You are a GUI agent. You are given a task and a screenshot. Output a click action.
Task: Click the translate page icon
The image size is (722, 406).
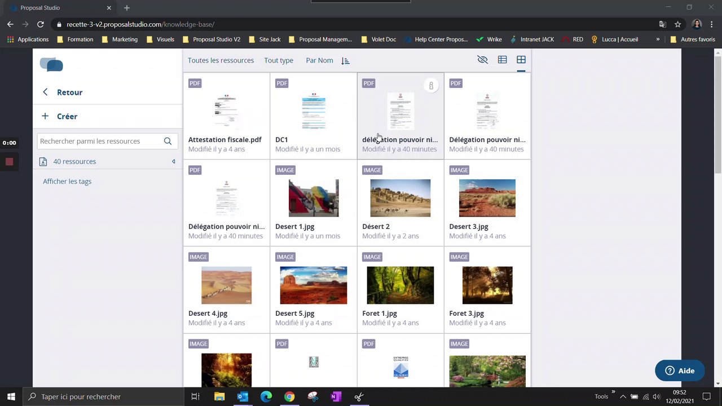[663, 24]
